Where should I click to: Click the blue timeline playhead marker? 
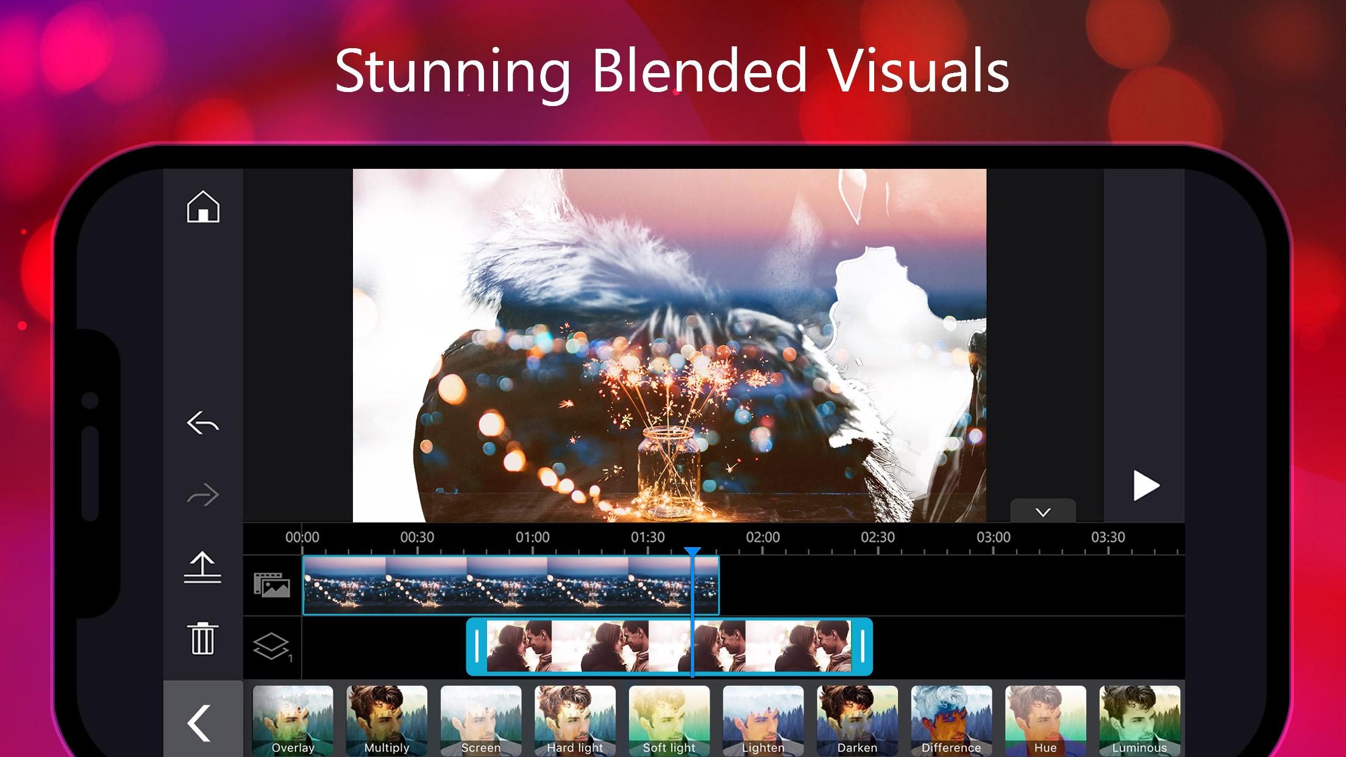coord(693,553)
